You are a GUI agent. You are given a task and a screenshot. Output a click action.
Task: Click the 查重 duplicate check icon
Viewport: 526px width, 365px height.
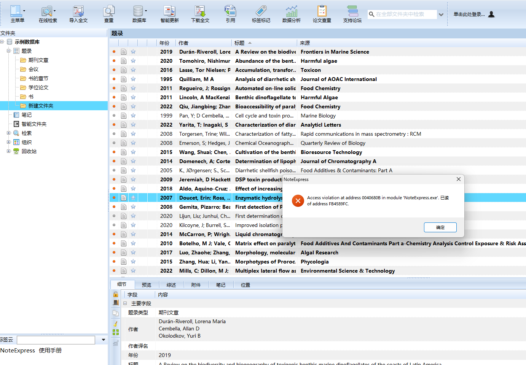109,11
